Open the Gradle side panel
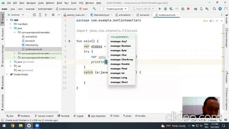This screenshot has width=229, height=129. [x=226, y=19]
